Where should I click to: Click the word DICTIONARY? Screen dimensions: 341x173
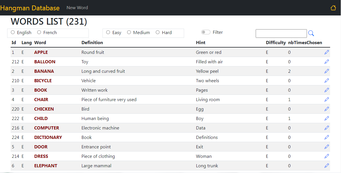click(48, 137)
